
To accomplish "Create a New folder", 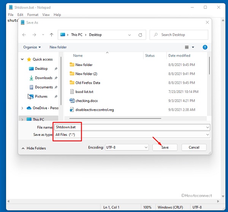I will pos(58,47).
